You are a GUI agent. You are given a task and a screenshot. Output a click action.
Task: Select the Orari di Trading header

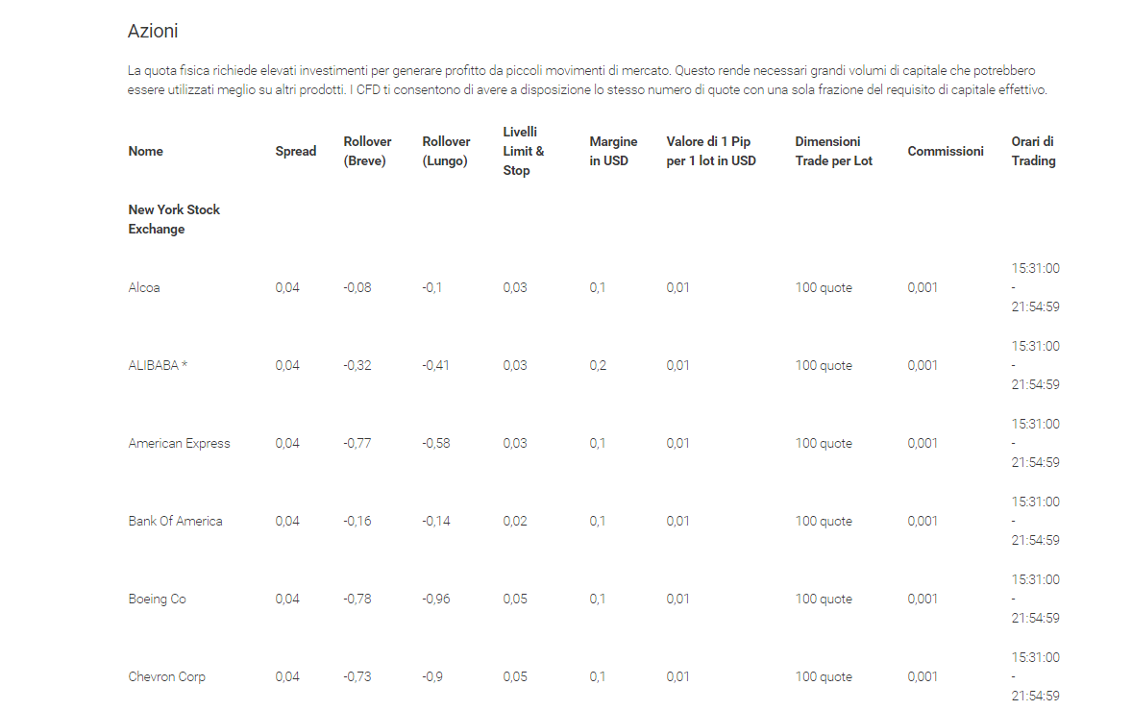[1033, 151]
